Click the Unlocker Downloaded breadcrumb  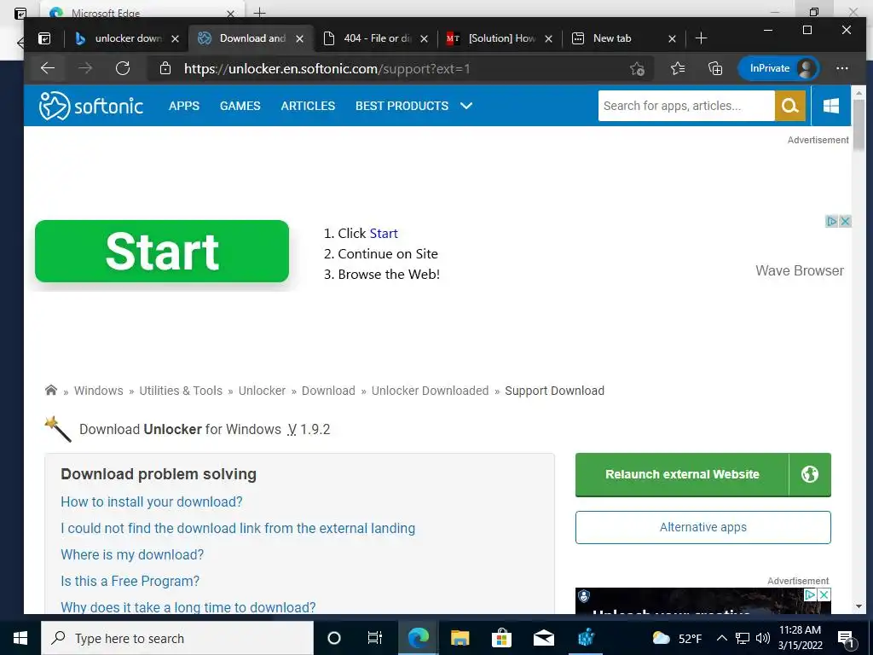[430, 391]
